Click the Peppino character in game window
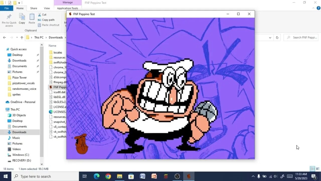The height and width of the screenshot is (181, 321). tap(159, 106)
